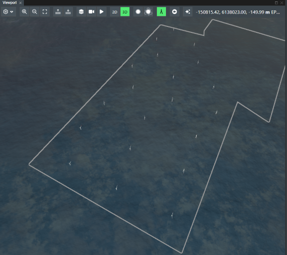Click the lower below water level icon

[x=68, y=12]
